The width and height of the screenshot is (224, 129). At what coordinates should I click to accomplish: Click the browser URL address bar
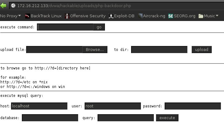coord(117,6)
